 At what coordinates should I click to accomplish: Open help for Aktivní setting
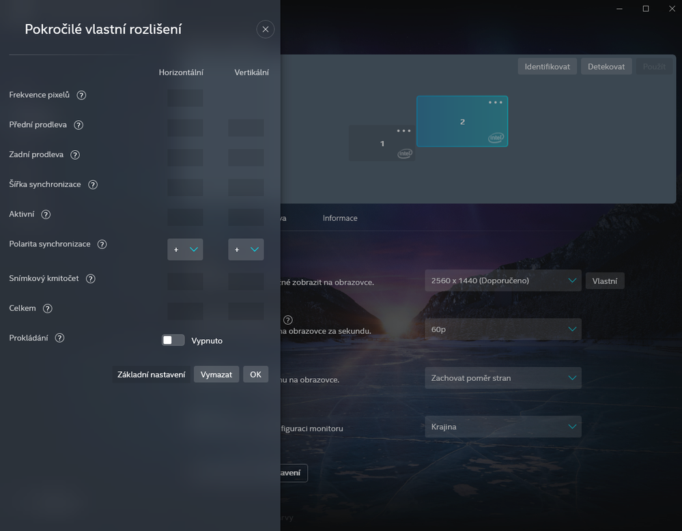pos(46,214)
